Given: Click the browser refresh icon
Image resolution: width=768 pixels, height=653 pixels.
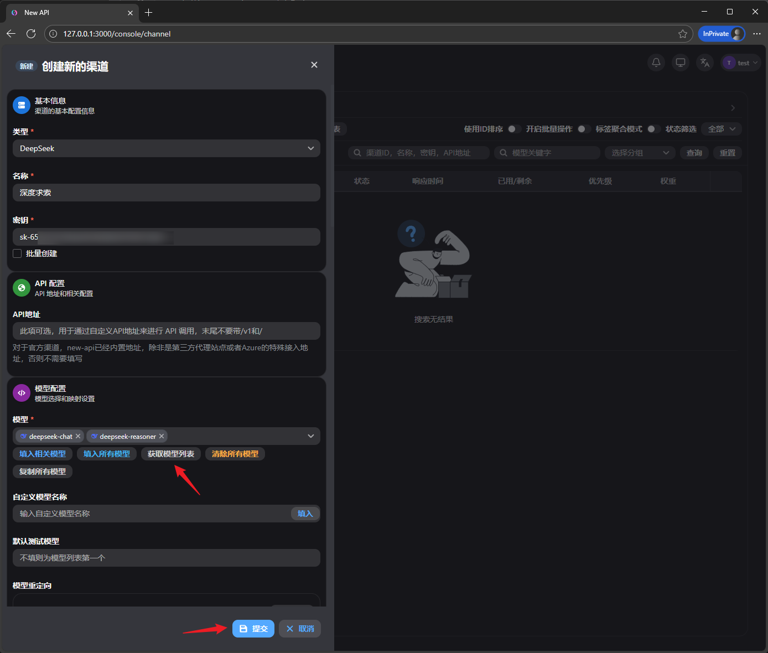Looking at the screenshot, I should (x=31, y=34).
